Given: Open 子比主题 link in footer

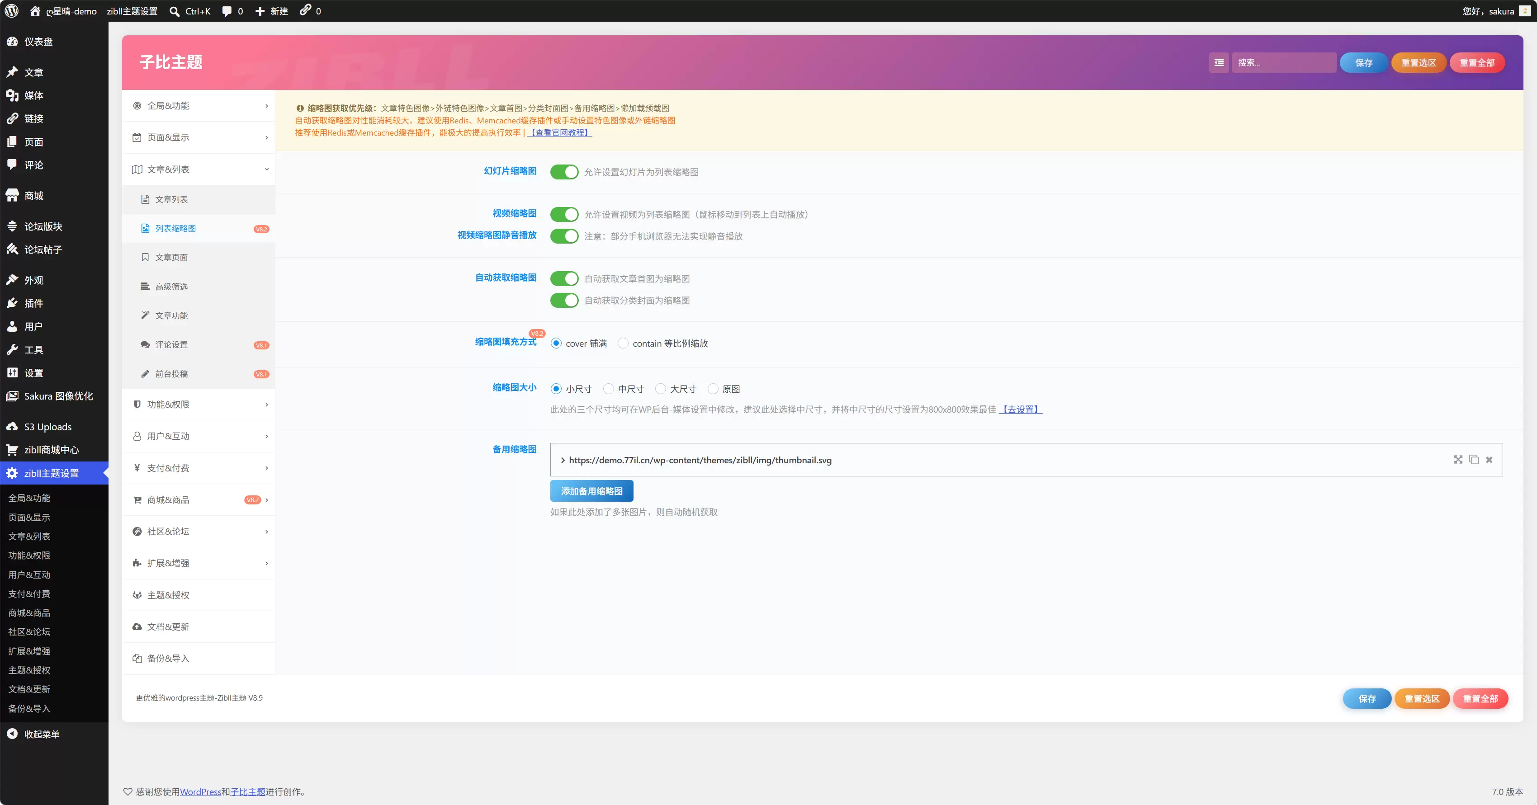Looking at the screenshot, I should coord(248,791).
